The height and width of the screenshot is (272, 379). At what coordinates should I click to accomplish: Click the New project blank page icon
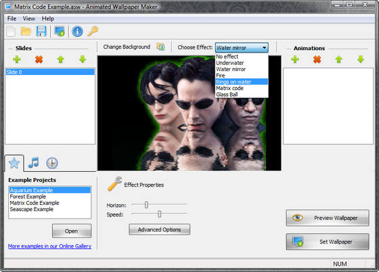(x=11, y=31)
